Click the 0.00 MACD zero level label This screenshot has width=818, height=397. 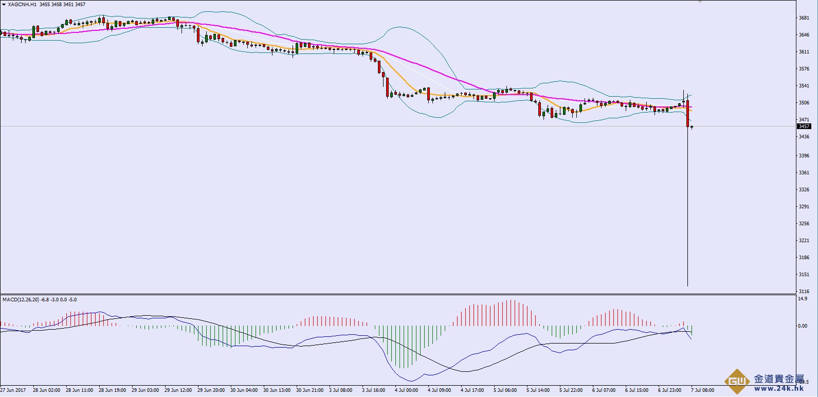click(802, 326)
